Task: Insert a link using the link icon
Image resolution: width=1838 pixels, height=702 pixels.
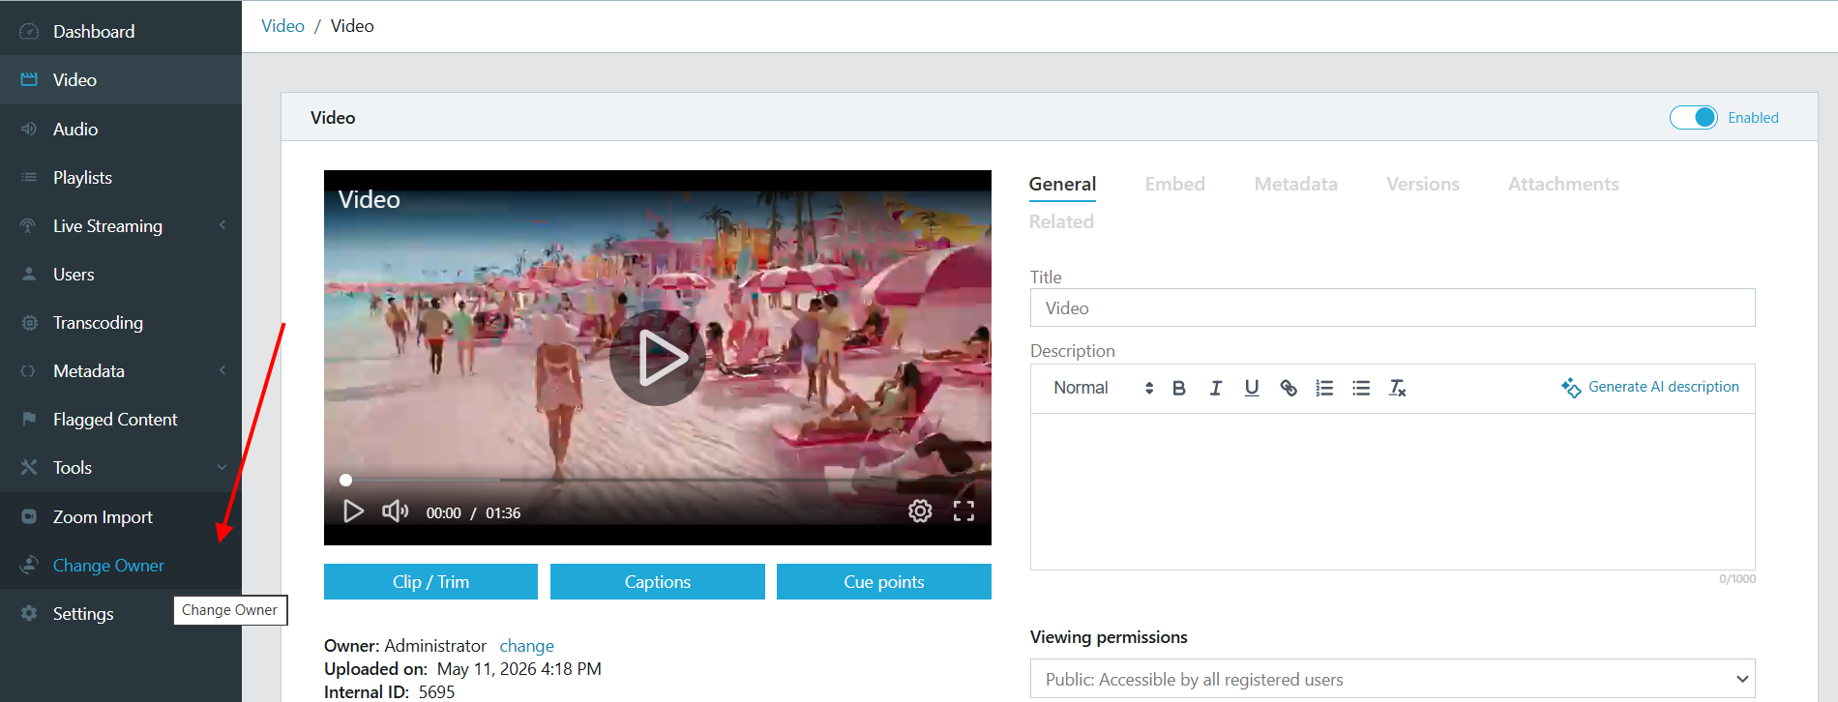Action: 1289,388
